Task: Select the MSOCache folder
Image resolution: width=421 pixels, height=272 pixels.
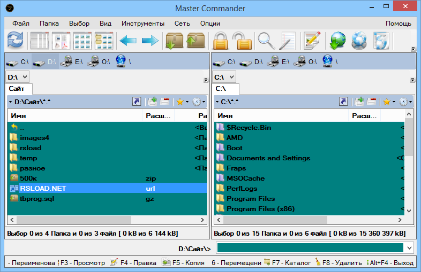Action: click(x=310, y=178)
